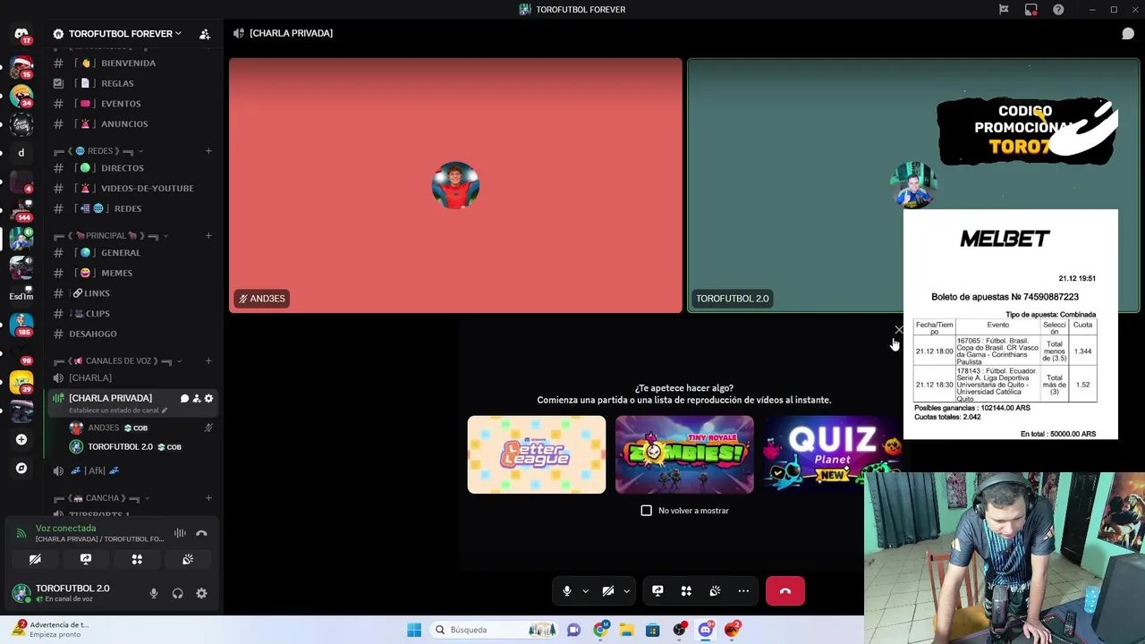The image size is (1145, 644).
Task: Open activities icon in left voice panel
Action: 137,559
